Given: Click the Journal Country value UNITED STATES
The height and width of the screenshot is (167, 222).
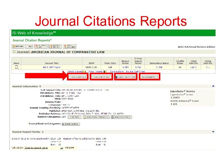Looking at the screenshot, I should [70, 108].
